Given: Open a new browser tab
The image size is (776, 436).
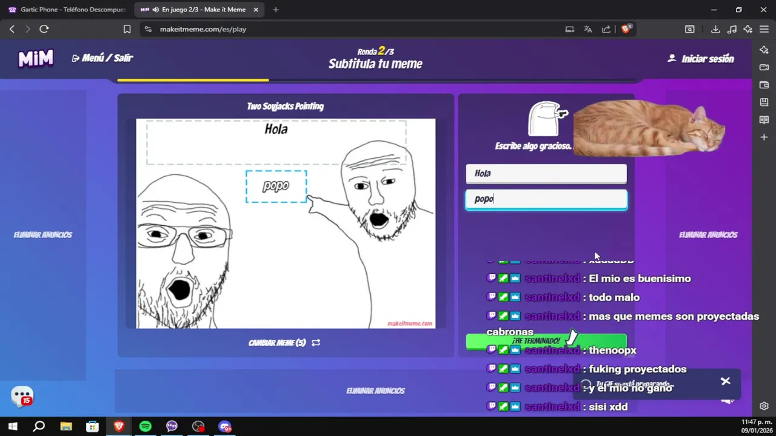Looking at the screenshot, I should (276, 10).
